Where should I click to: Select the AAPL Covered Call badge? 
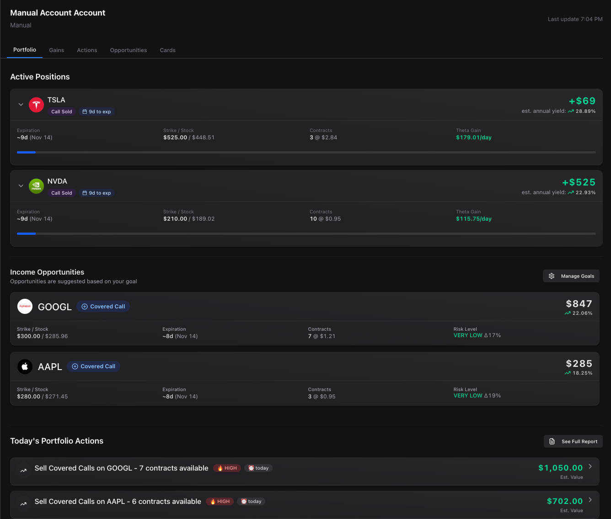click(93, 366)
